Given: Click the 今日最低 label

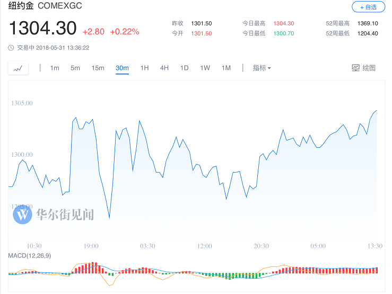Looking at the screenshot, I should pos(254,33).
